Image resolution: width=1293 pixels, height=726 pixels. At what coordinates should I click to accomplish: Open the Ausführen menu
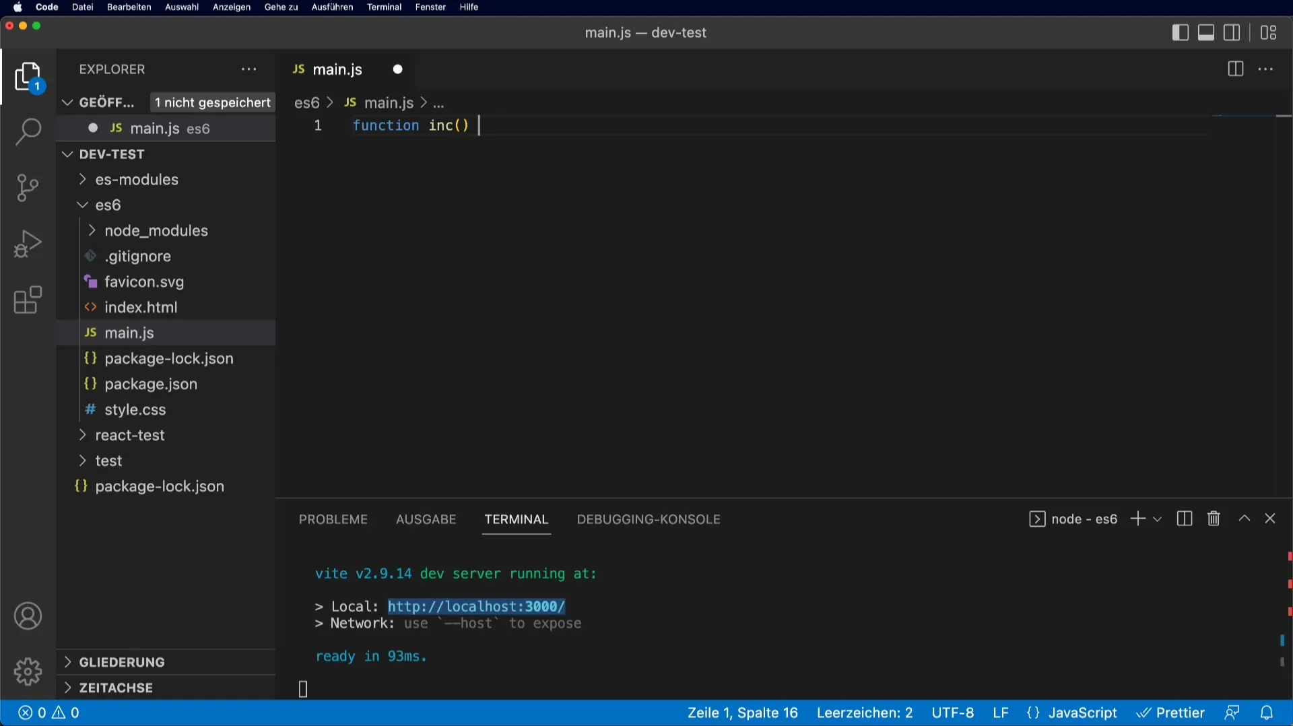click(x=332, y=7)
